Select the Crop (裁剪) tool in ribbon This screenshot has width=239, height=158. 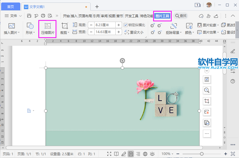65,29
